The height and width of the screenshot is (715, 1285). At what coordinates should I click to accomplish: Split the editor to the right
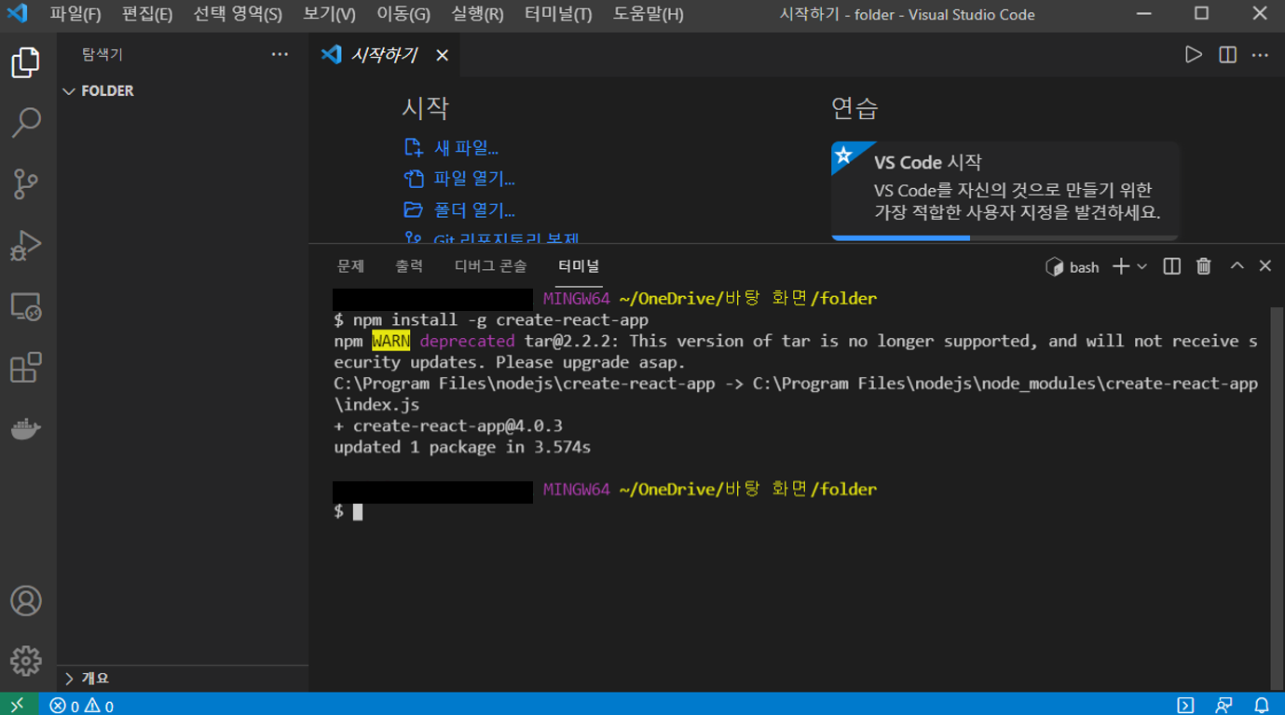pos(1227,55)
